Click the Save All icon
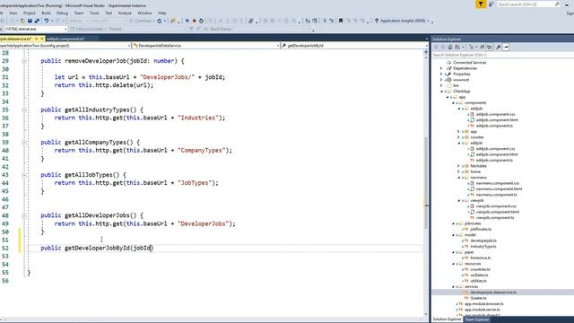 coord(37,21)
